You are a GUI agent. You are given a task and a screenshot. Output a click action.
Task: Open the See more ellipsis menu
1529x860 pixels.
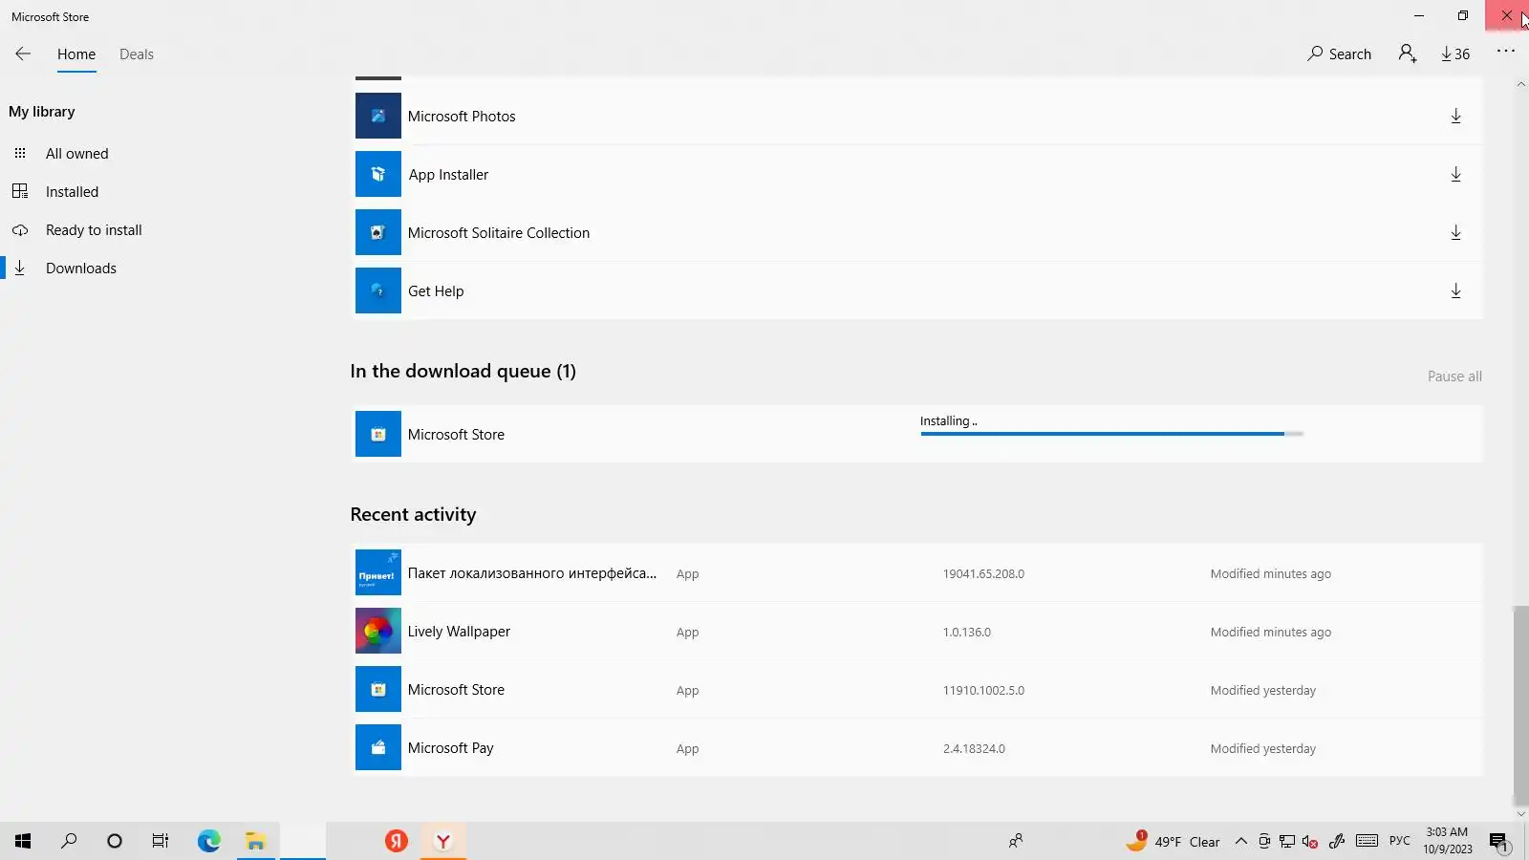pyautogui.click(x=1505, y=52)
